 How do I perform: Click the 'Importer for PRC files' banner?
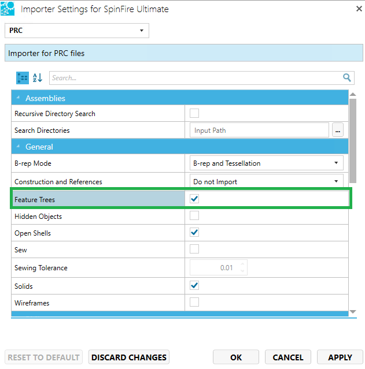[184, 53]
